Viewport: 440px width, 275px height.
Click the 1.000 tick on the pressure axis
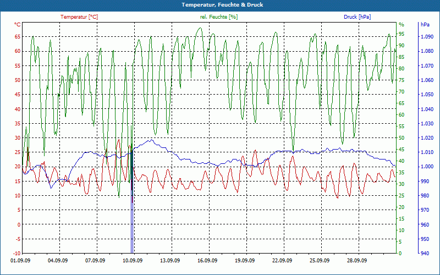pos(427,167)
